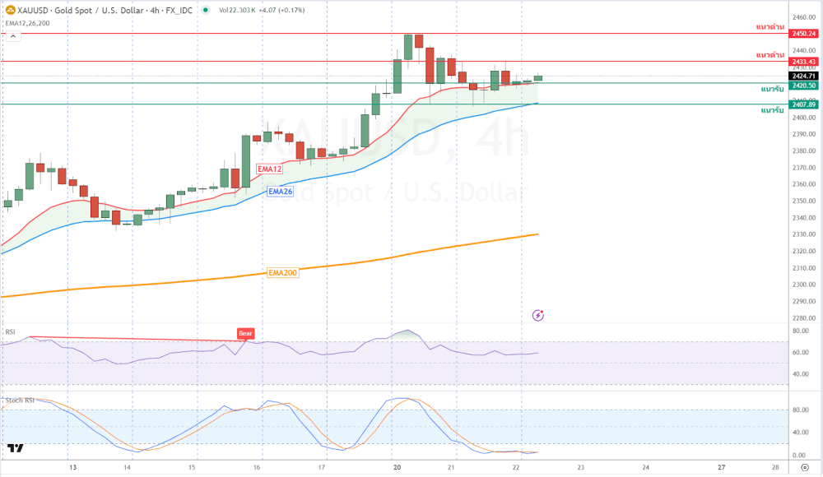
Task: Select the Stoch RSI pane label
Action: pos(18,401)
